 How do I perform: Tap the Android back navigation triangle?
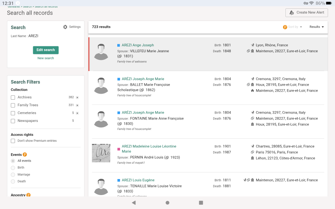pyautogui.click(x=134, y=203)
